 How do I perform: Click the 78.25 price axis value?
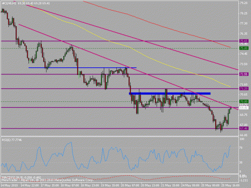(x=244, y=13)
